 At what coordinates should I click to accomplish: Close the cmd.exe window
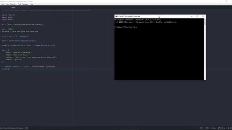coord(203,16)
